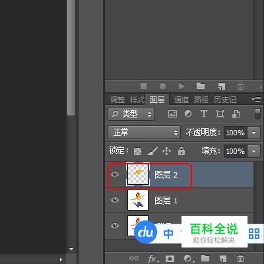Filter for pixel layers
This screenshot has height=264, width=264.
point(172,114)
